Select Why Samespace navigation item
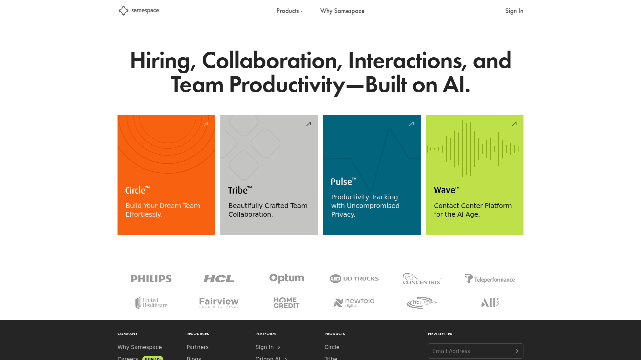 coord(342,11)
